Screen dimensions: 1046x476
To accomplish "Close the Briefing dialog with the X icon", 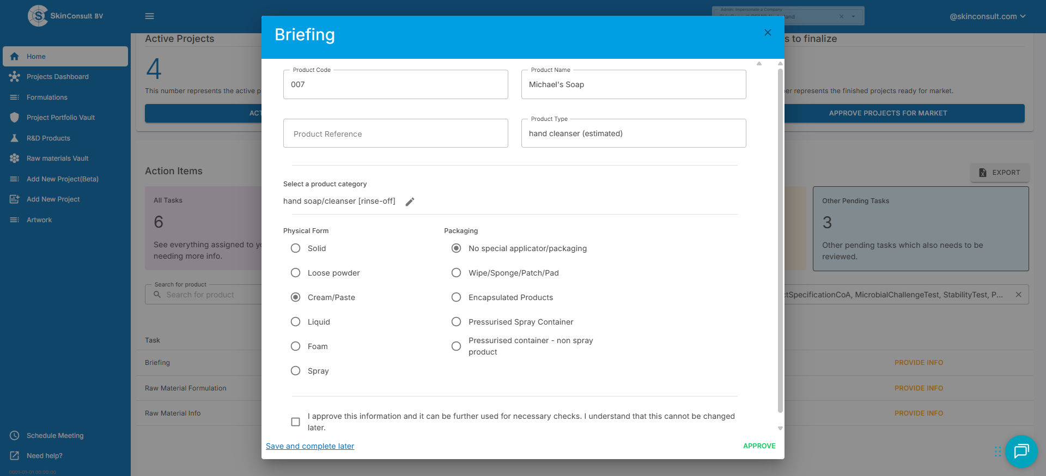I will pyautogui.click(x=768, y=33).
